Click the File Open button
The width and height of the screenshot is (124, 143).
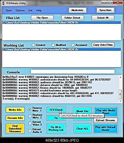[42, 18]
